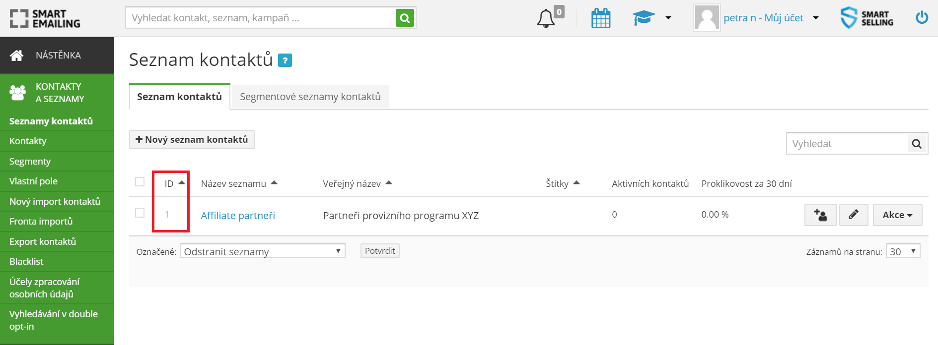
Task: Open the records per page dropdown
Action: (x=902, y=251)
